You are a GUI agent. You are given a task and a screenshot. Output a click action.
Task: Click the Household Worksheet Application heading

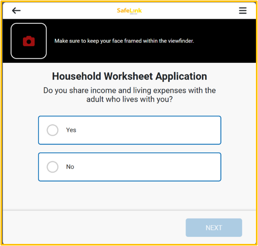tap(130, 76)
